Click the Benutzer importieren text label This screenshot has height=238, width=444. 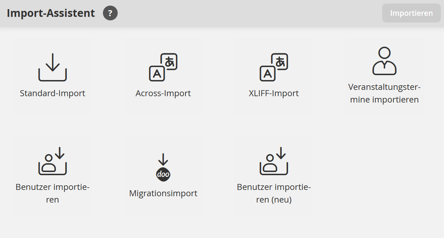pyautogui.click(x=52, y=193)
